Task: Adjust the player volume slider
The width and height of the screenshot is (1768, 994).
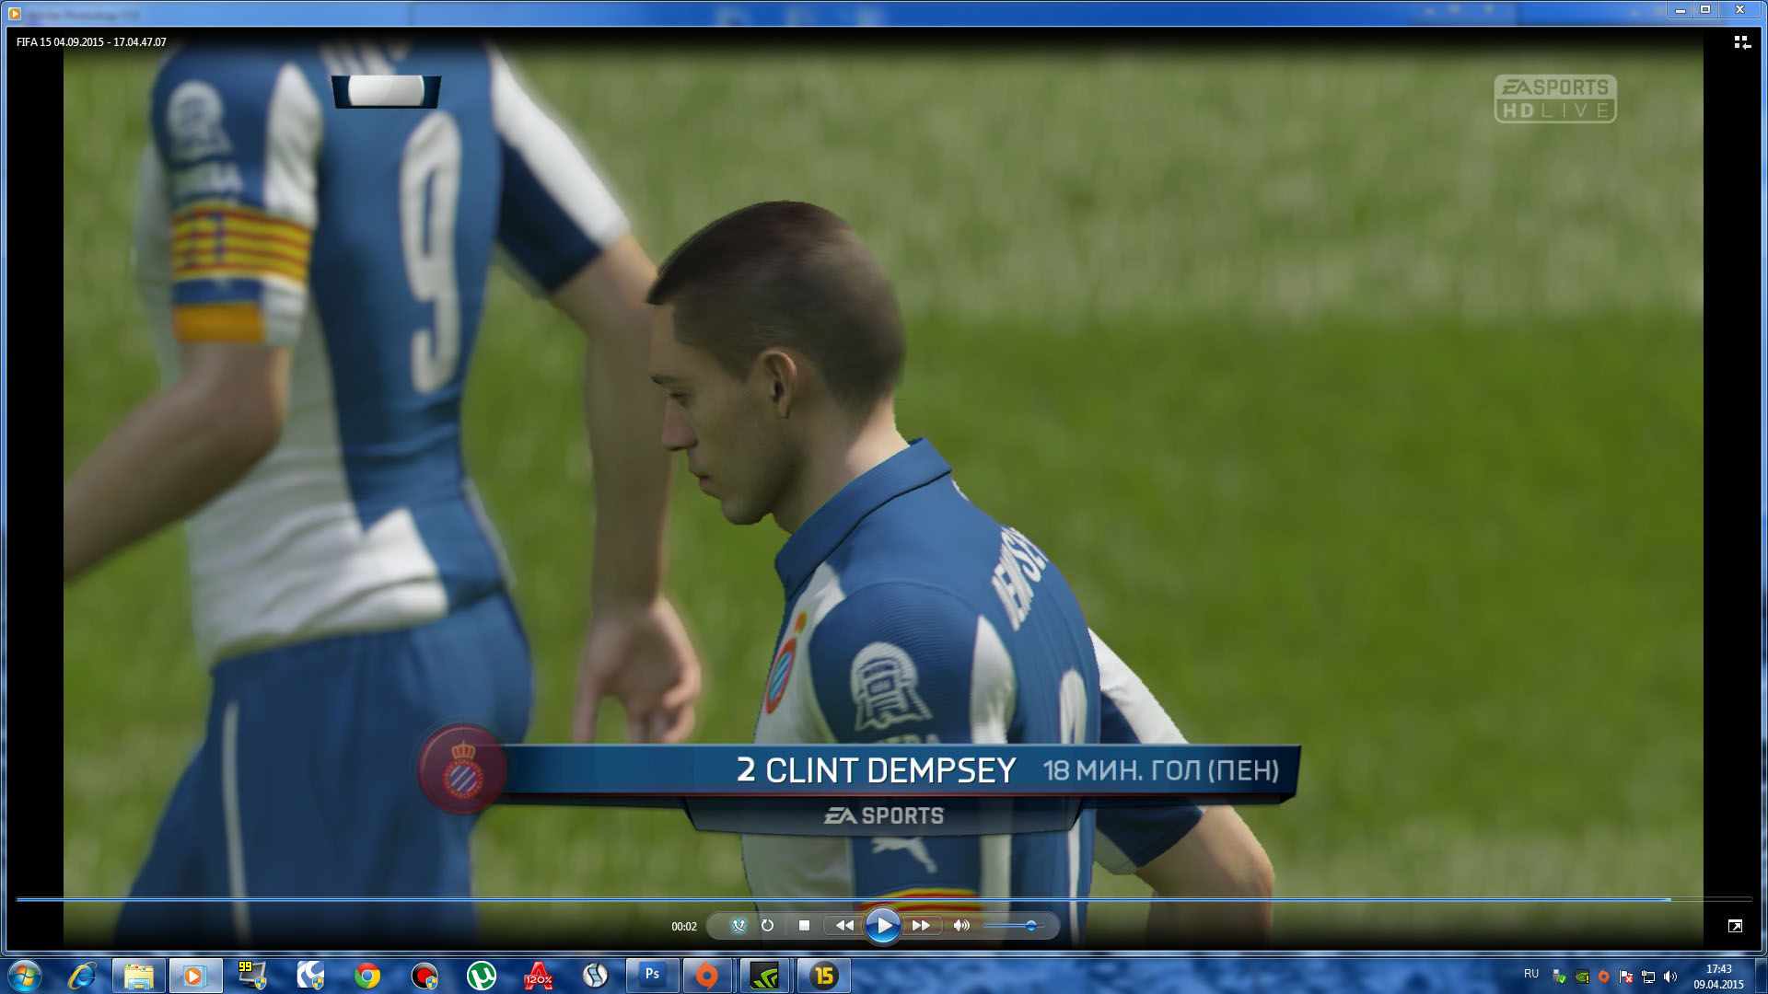Action: (1016, 926)
